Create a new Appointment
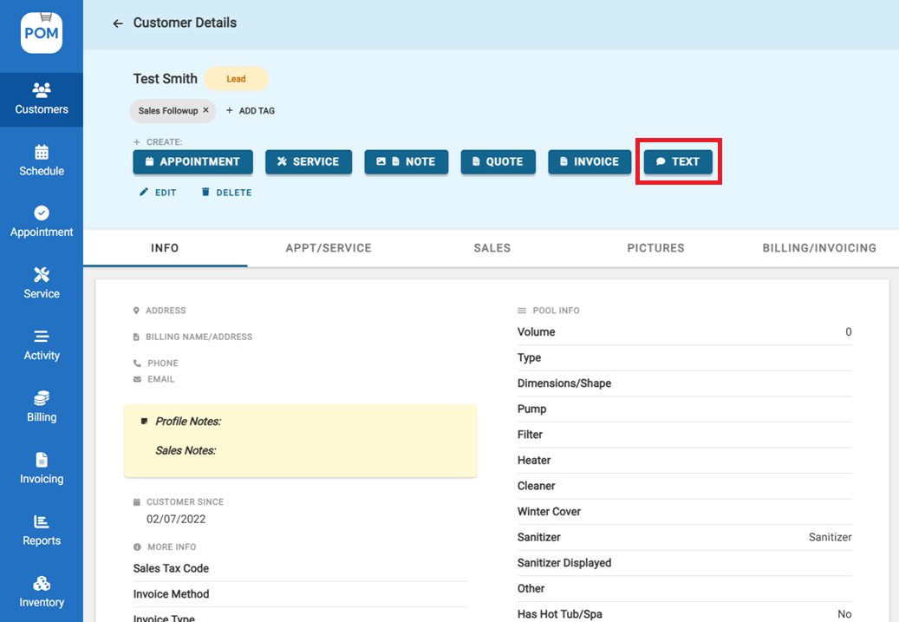 click(x=192, y=161)
